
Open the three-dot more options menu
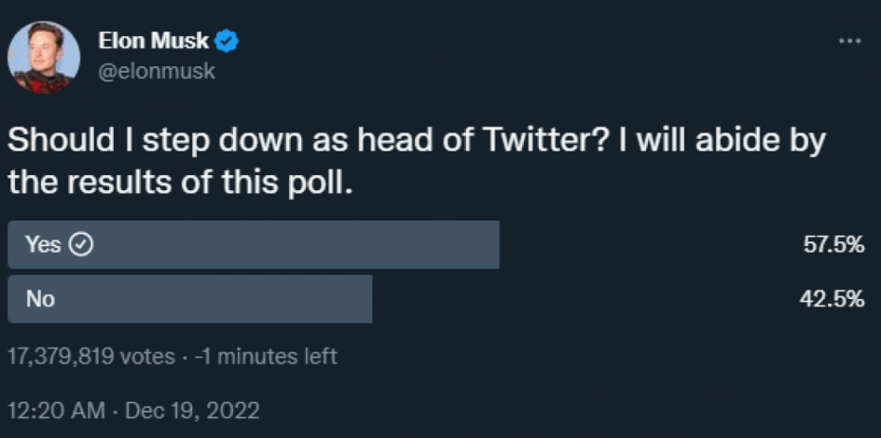click(x=849, y=42)
